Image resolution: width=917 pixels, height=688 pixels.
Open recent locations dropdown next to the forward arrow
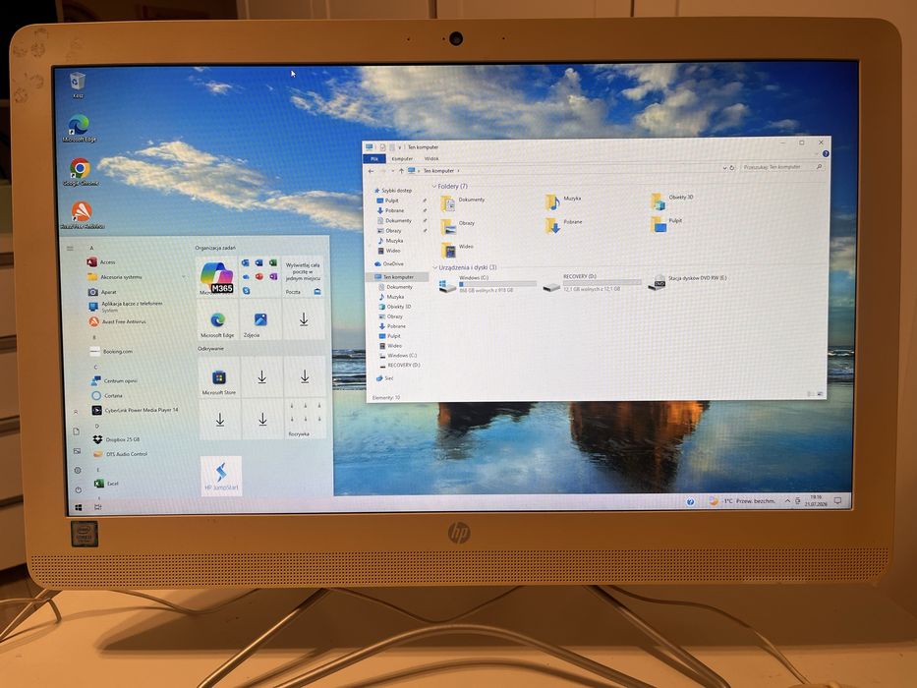coord(392,171)
